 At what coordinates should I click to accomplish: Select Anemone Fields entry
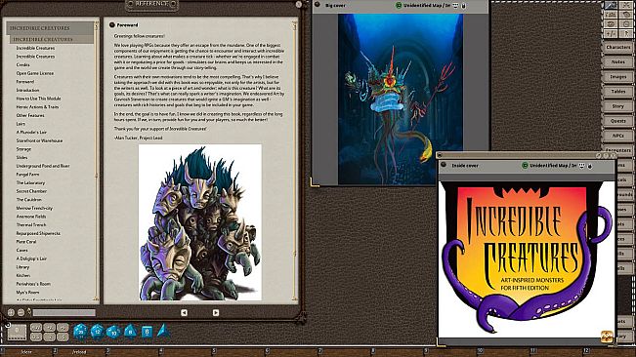[x=31, y=217]
